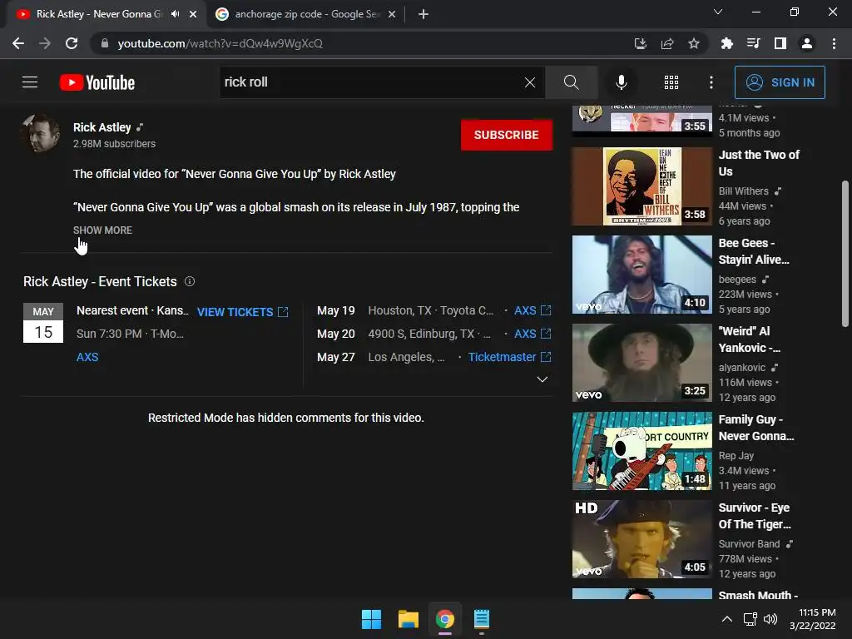Screen dimensions: 852x639
Task: Click the magnifying glass search button
Action: [x=571, y=82]
